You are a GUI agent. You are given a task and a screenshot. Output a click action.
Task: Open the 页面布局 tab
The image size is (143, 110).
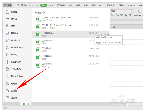(61, 5)
